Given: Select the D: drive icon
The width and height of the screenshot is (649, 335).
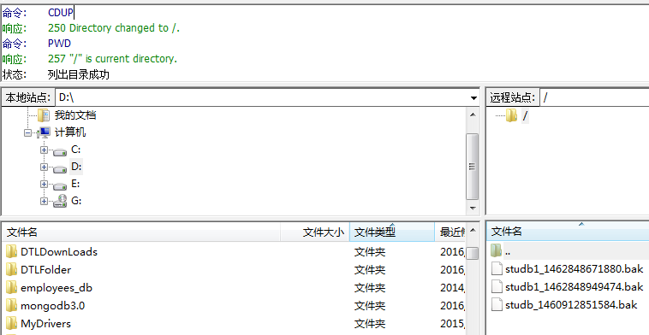Looking at the screenshot, I should pyautogui.click(x=60, y=168).
